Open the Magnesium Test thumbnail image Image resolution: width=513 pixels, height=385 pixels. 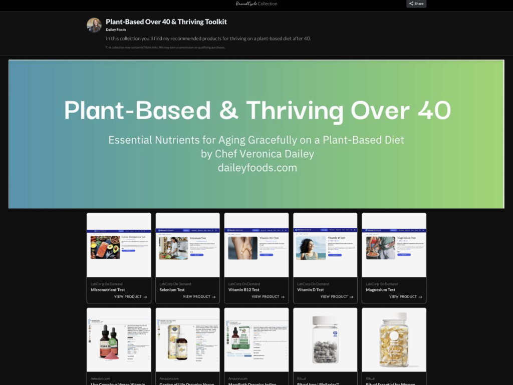[x=394, y=245]
